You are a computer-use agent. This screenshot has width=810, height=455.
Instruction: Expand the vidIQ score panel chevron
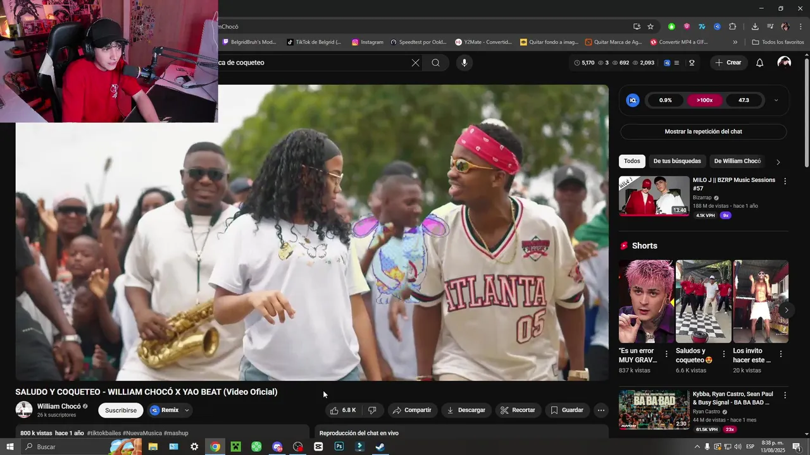click(x=776, y=100)
